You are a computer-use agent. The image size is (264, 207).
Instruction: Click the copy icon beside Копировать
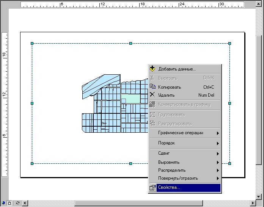pos(152,86)
